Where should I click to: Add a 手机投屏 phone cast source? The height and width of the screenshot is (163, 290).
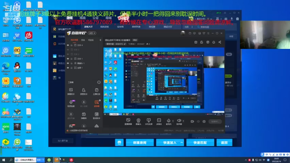(x=149, y=122)
